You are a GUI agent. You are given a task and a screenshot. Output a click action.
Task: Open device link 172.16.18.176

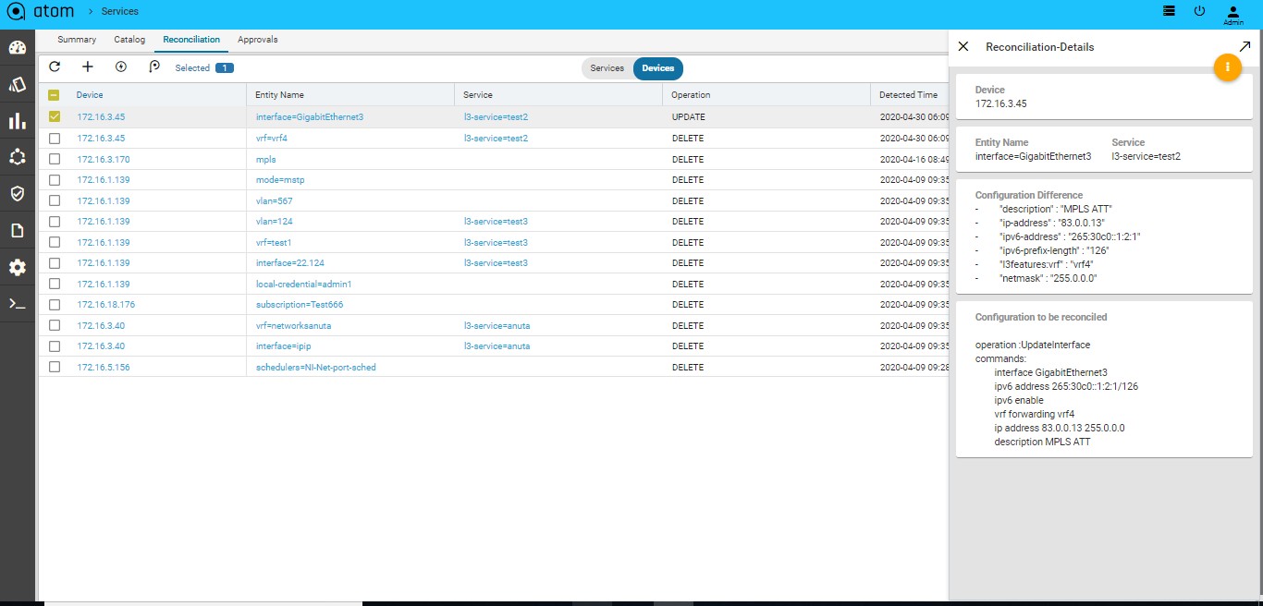click(106, 305)
